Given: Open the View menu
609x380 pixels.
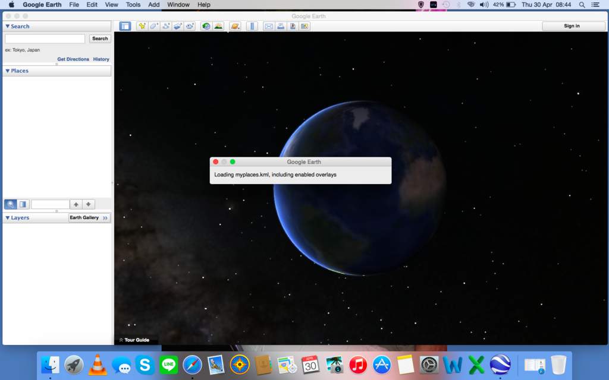Looking at the screenshot, I should [111, 5].
